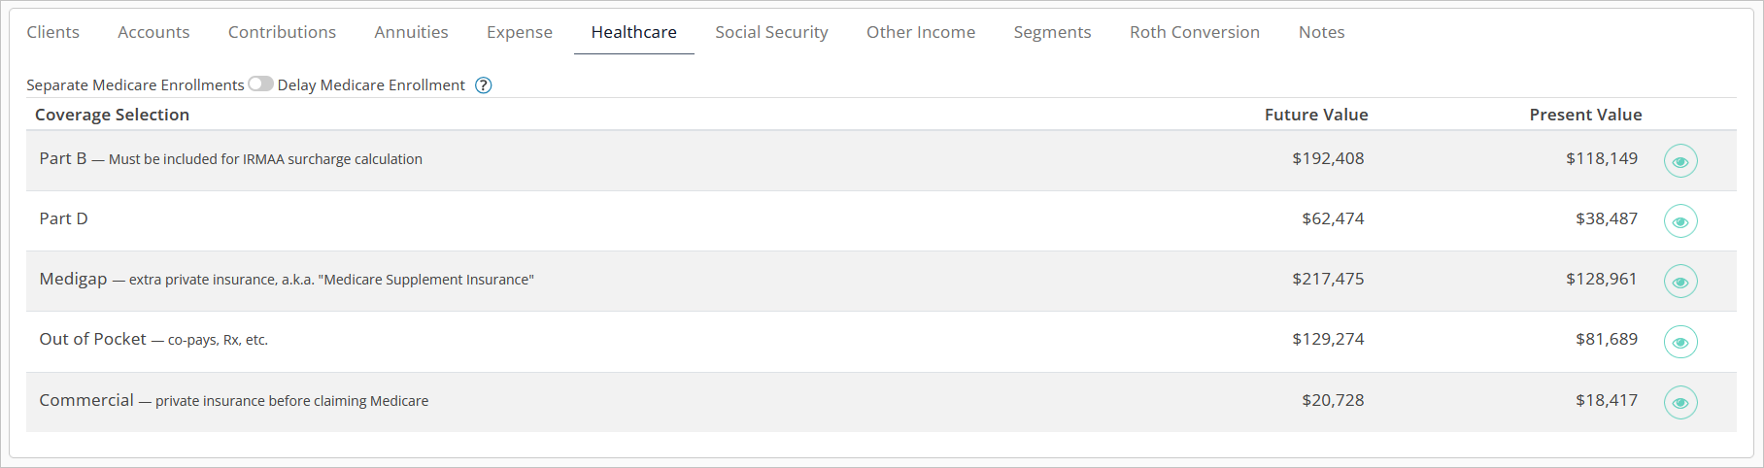The height and width of the screenshot is (468, 1764).
Task: Switch to the Social Security tab
Action: coord(771,32)
